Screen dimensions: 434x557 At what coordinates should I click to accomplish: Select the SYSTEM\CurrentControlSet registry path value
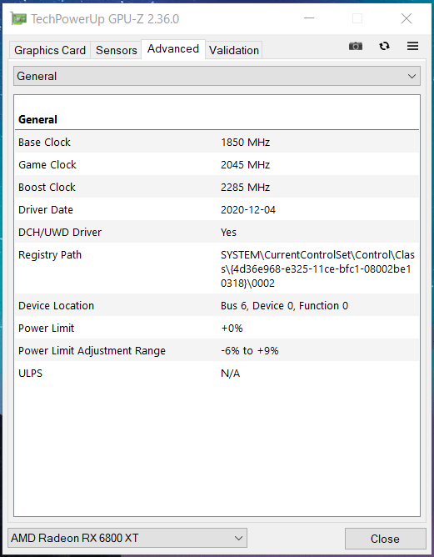[317, 268]
